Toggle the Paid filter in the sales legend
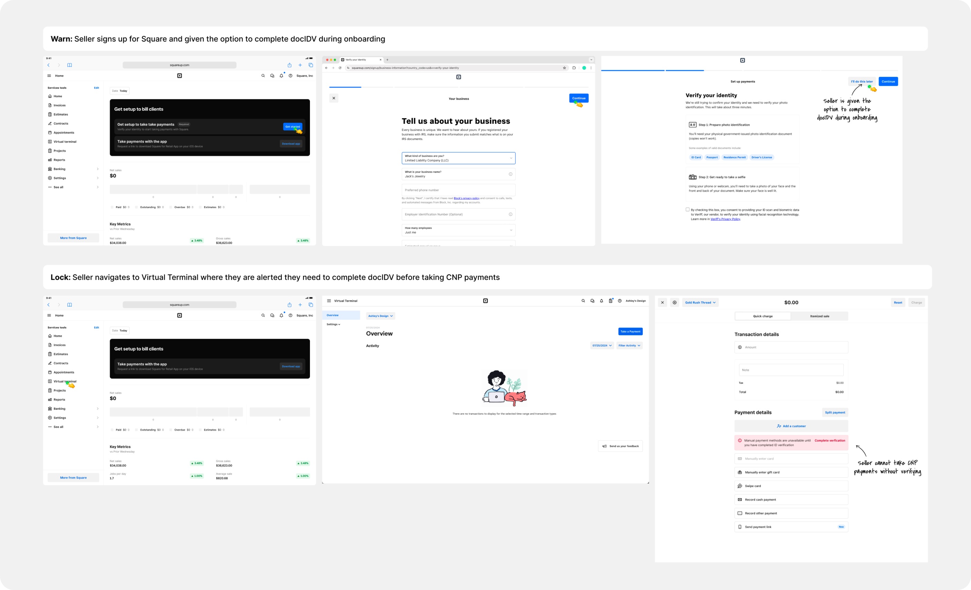The width and height of the screenshot is (971, 590). click(x=112, y=207)
